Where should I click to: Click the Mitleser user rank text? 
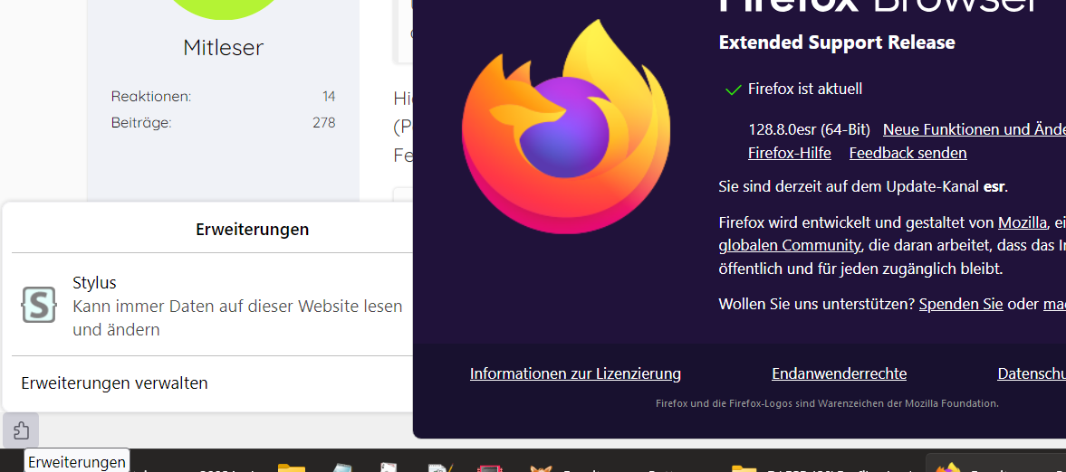223,48
